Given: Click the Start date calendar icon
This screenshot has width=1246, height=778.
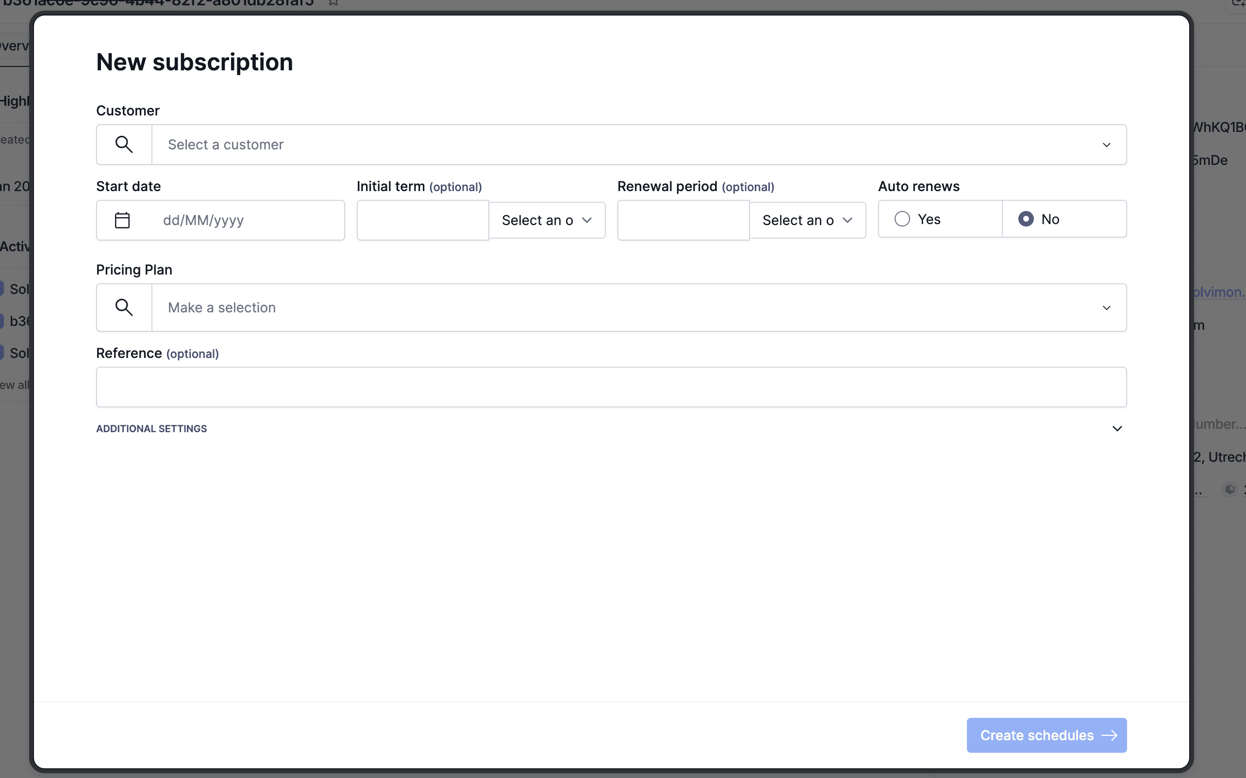Looking at the screenshot, I should tap(122, 220).
